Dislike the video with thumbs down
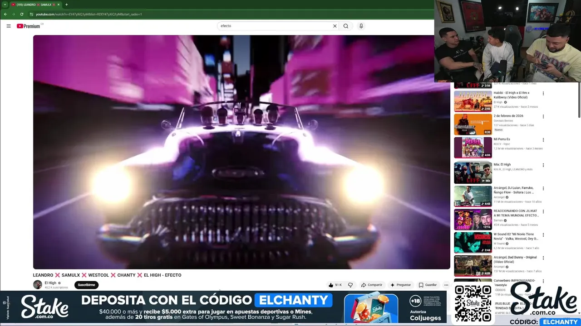Screen dimensions: 581x326 tap(350, 285)
